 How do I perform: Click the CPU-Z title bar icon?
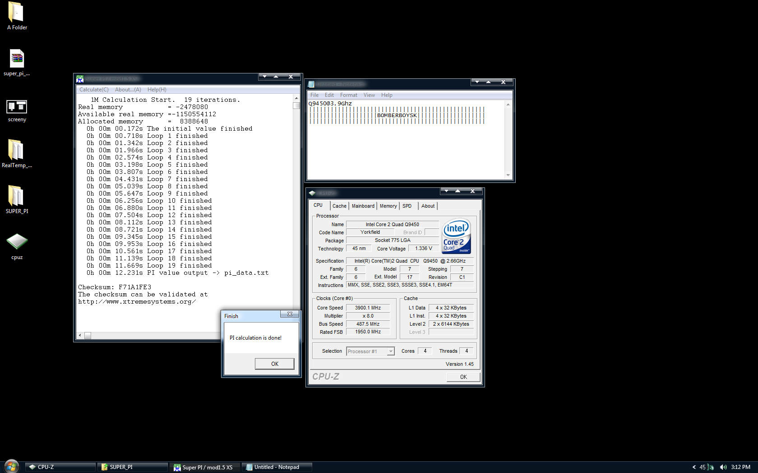click(x=312, y=193)
